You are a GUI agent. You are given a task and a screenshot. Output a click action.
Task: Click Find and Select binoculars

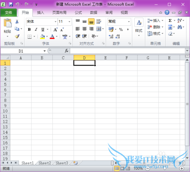tap(179, 27)
